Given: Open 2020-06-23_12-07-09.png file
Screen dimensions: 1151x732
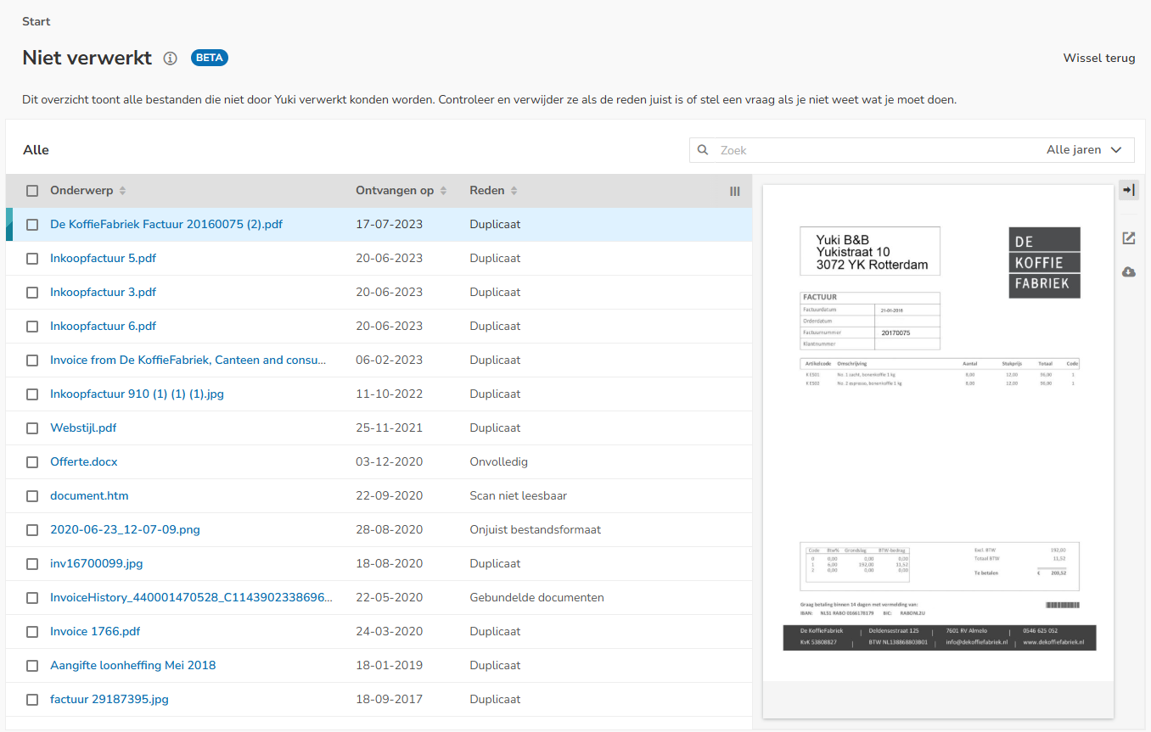Looking at the screenshot, I should tap(125, 530).
